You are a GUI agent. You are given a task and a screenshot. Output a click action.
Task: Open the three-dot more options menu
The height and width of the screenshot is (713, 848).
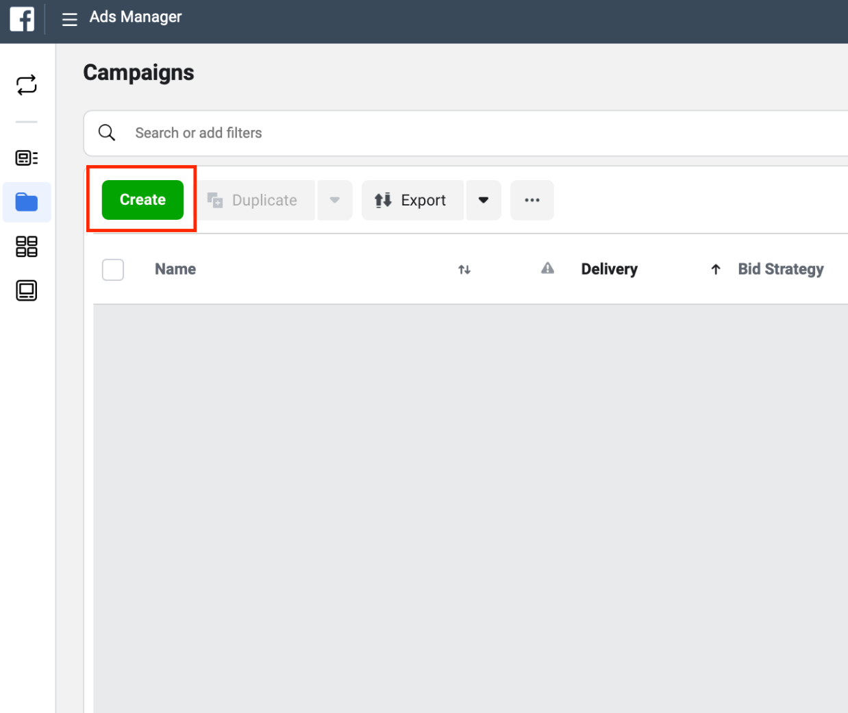(x=532, y=200)
